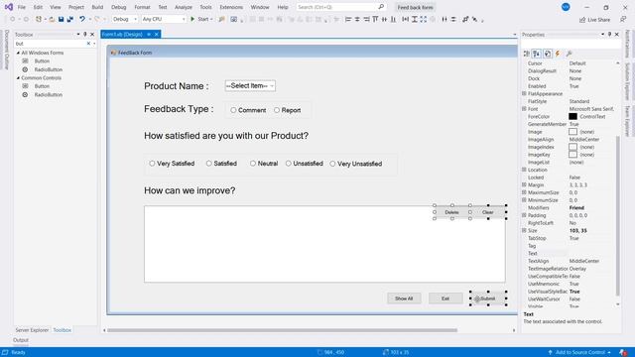This screenshot has width=635, height=357.
Task: Click the Align Bottoms layout icon
Action: [x=393, y=19]
